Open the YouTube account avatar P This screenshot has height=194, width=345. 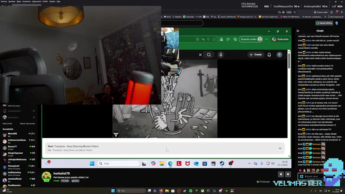(280, 55)
